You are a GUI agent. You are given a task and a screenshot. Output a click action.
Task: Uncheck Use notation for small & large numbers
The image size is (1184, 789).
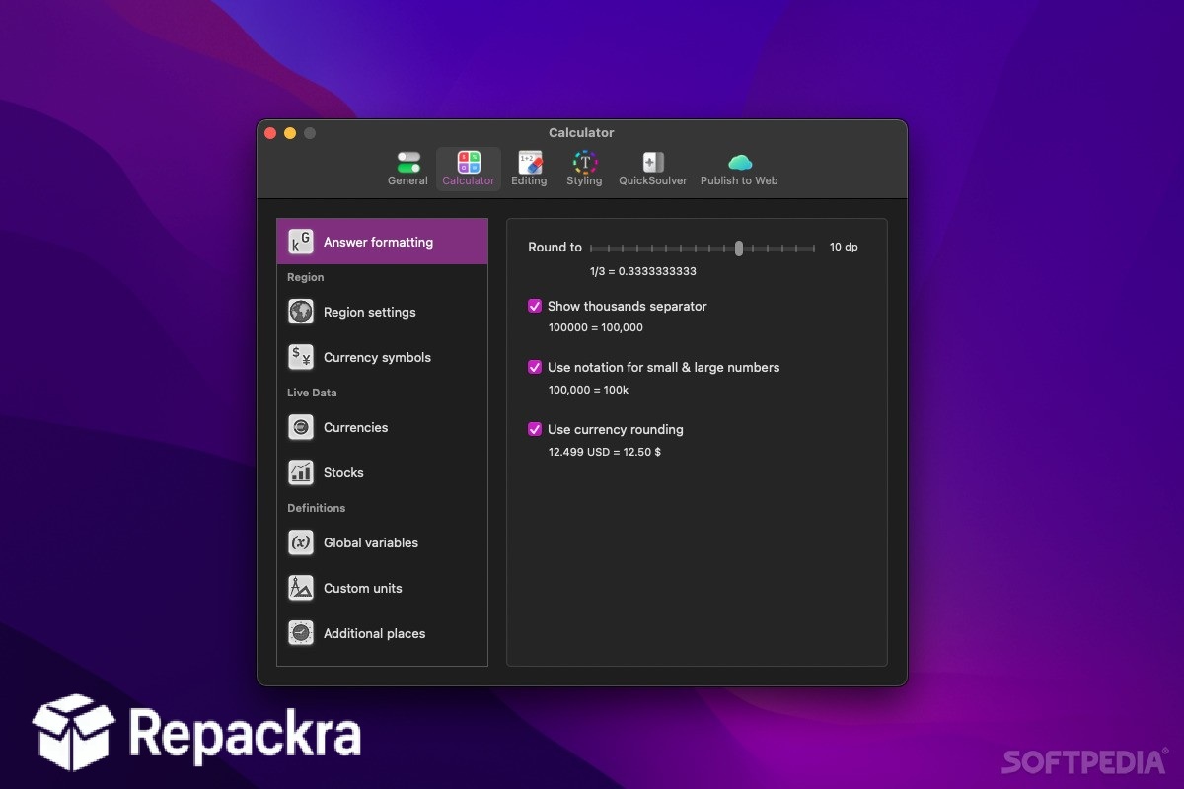click(535, 367)
